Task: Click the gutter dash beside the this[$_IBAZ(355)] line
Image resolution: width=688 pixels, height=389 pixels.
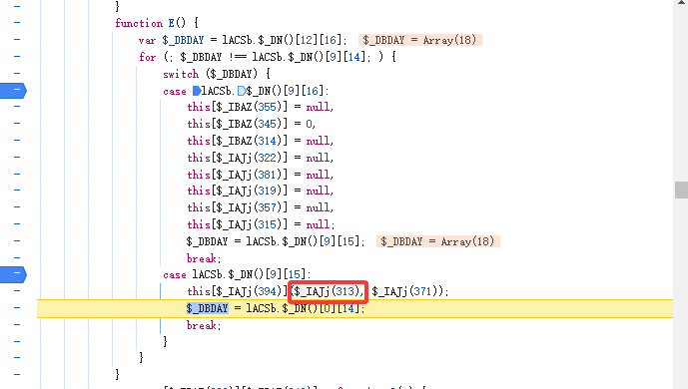Action: pos(17,107)
